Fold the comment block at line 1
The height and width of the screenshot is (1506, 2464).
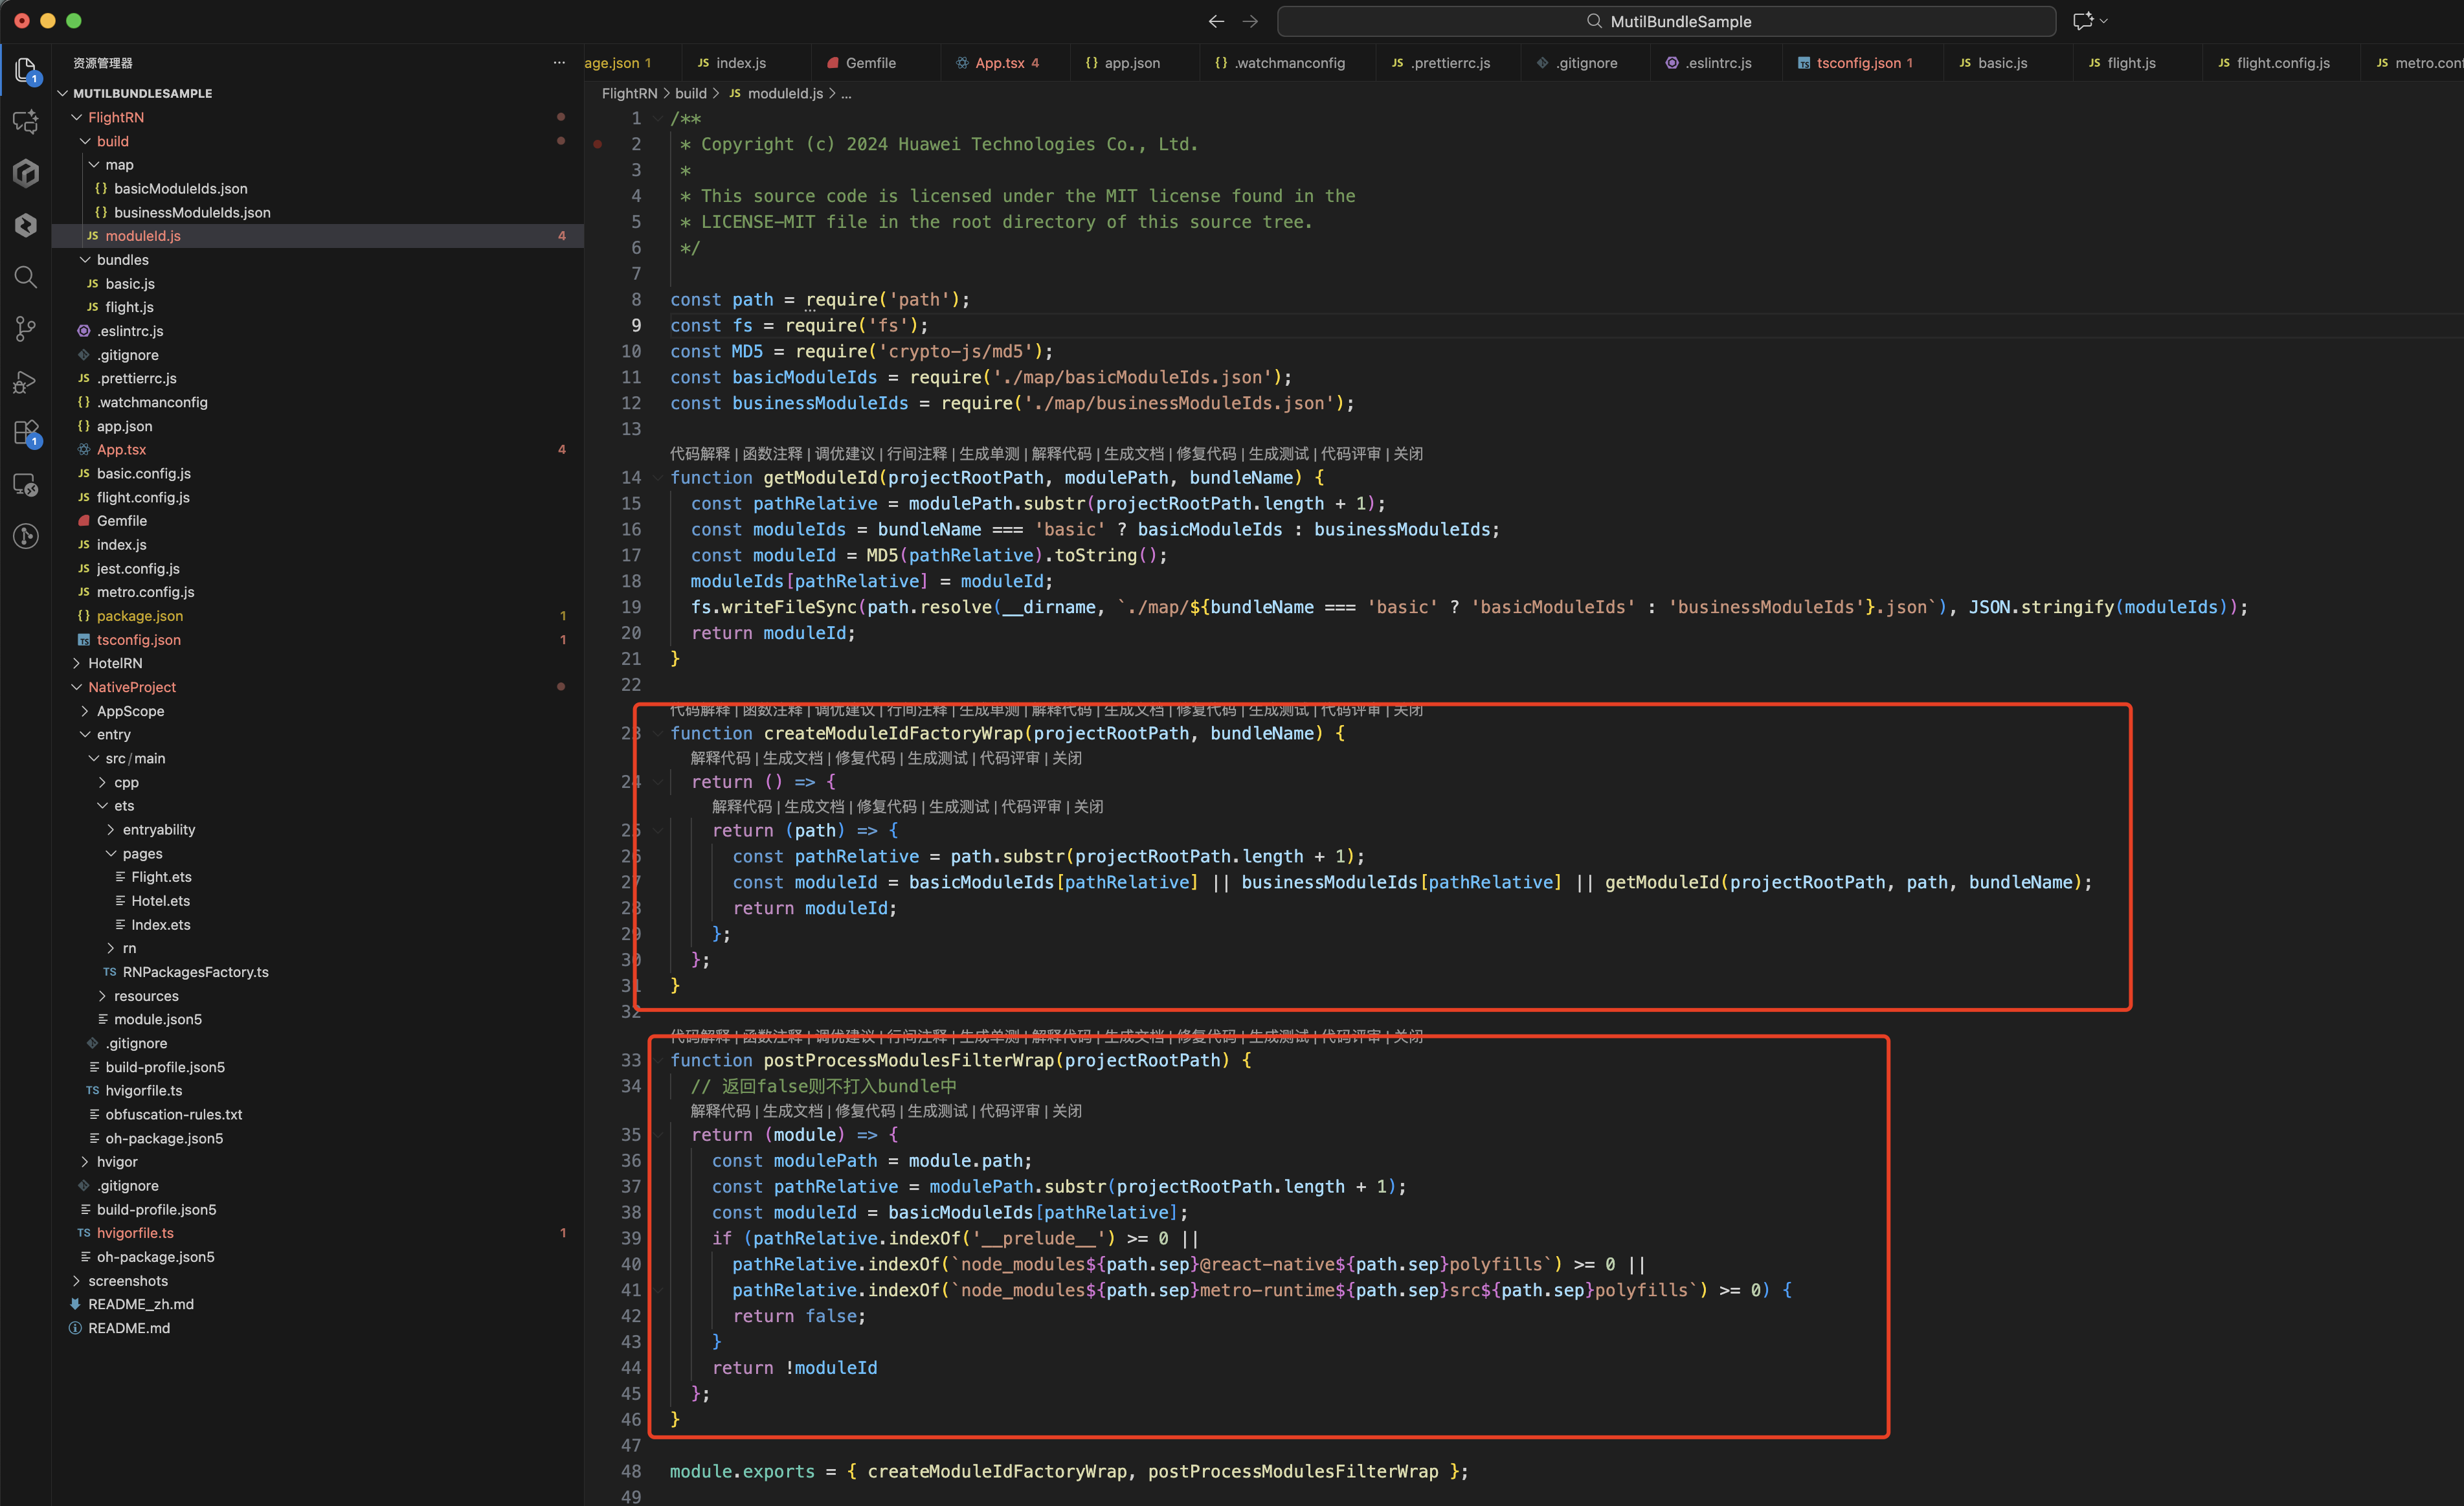pyautogui.click(x=657, y=118)
